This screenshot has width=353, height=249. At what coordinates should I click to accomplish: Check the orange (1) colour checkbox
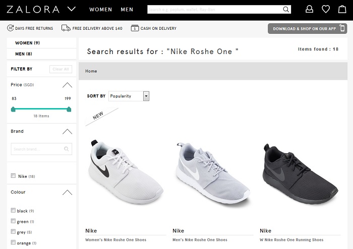(13, 242)
